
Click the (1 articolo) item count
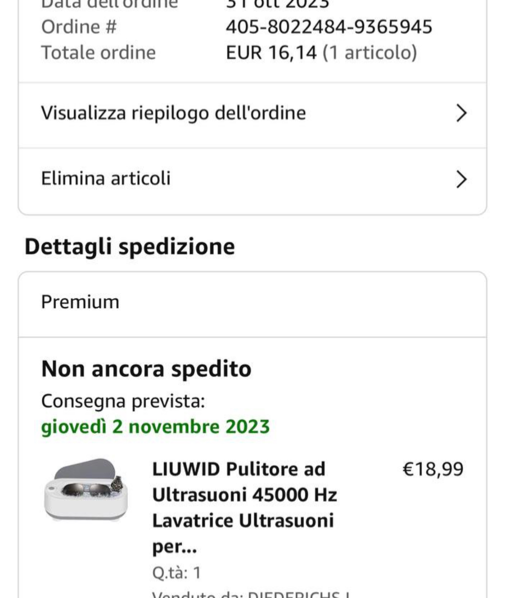(x=370, y=52)
